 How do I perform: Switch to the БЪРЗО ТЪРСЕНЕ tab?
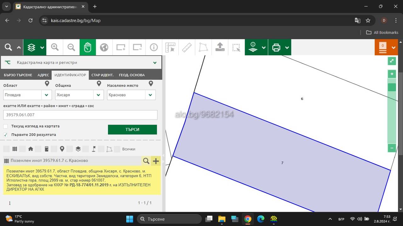(18, 75)
